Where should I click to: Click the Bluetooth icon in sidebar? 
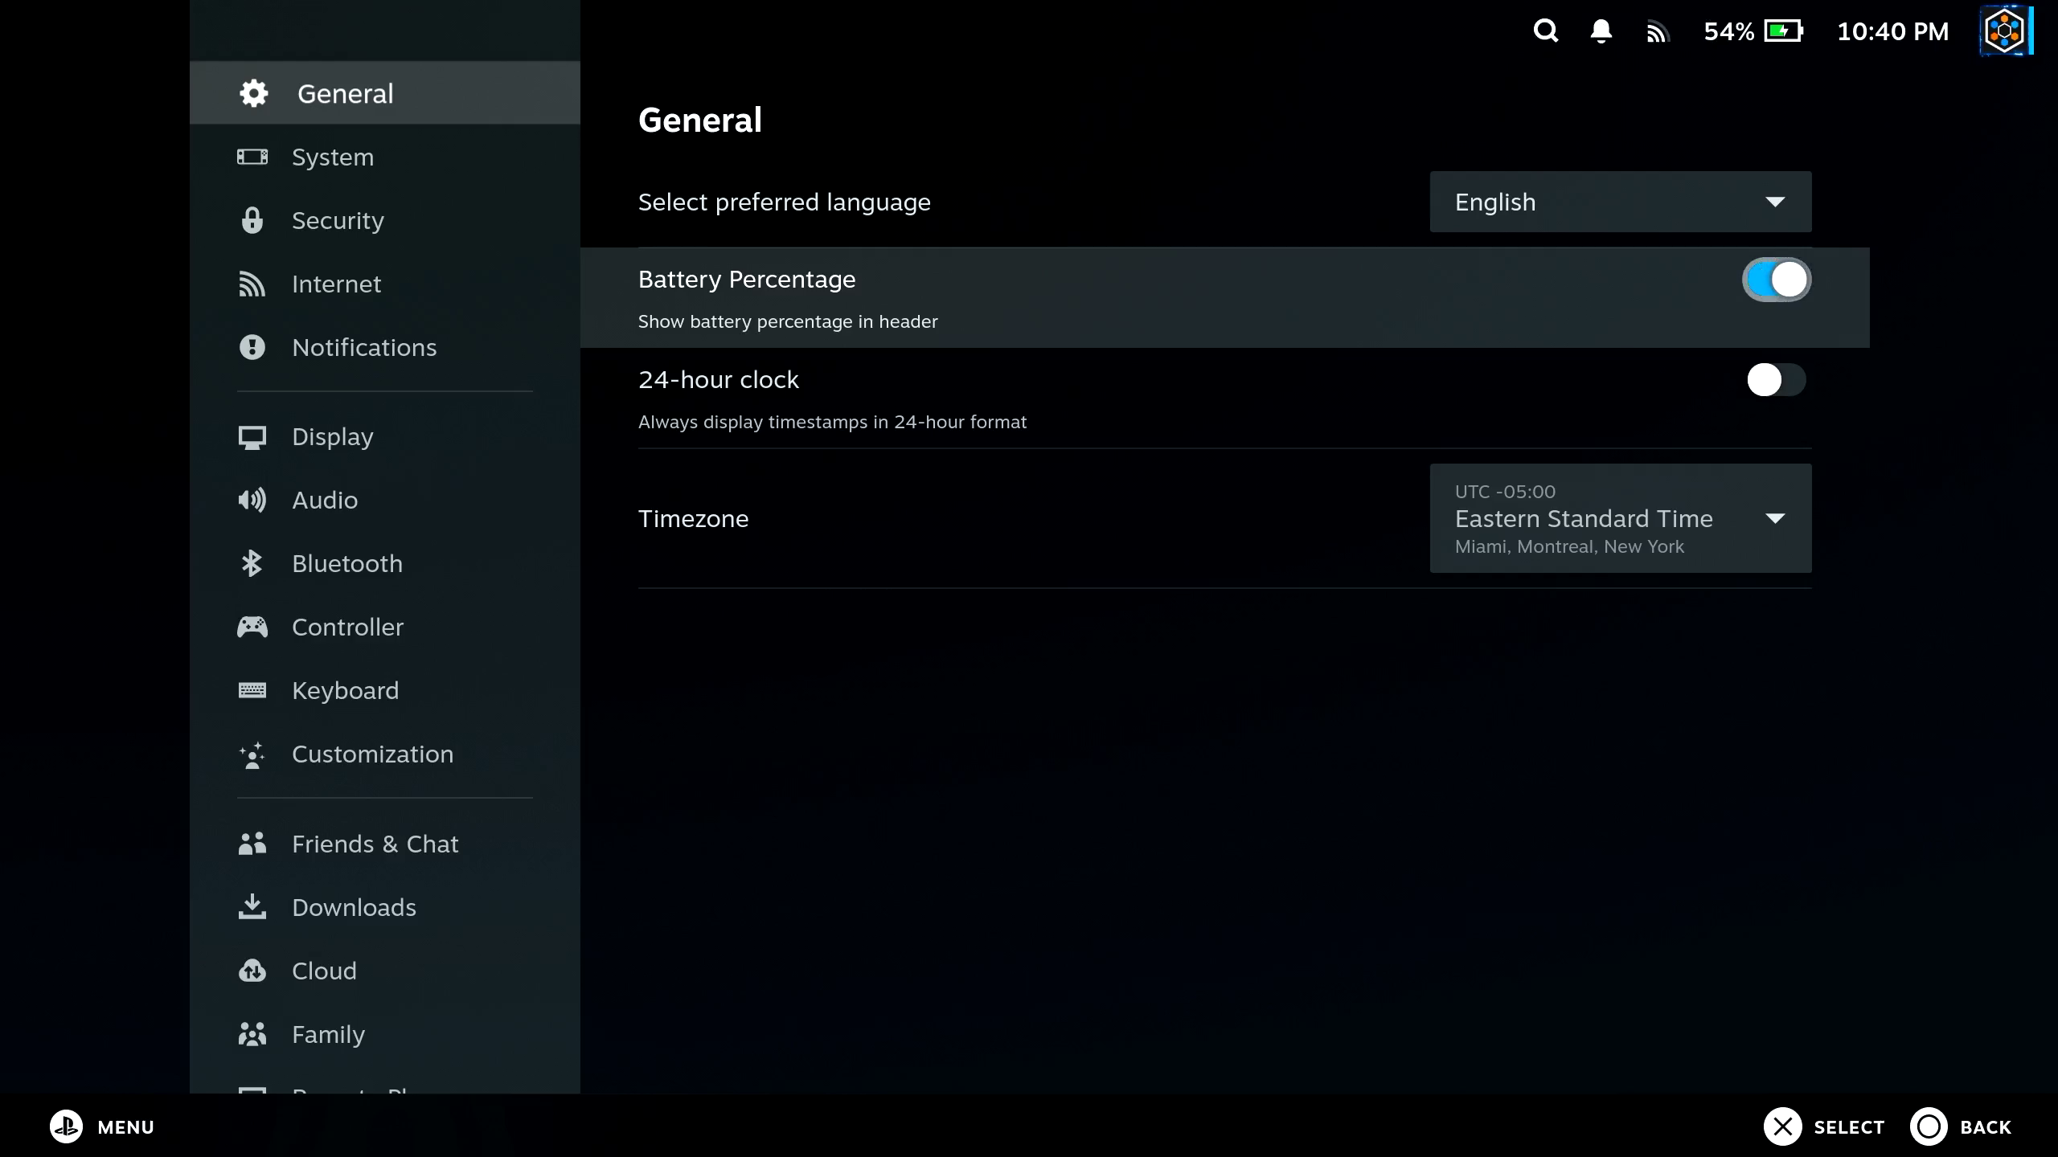click(252, 563)
